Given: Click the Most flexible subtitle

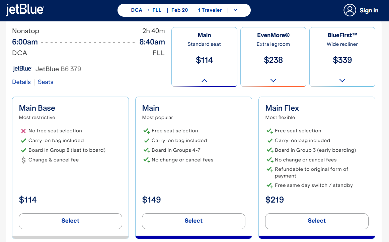Looking at the screenshot, I should (x=280, y=117).
